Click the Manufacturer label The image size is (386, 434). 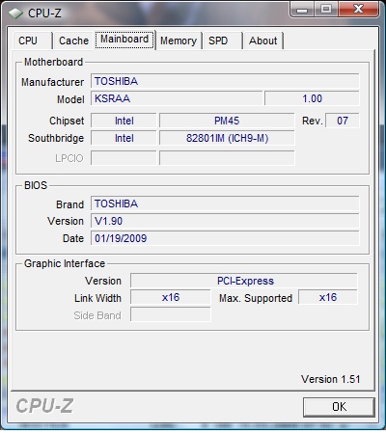tap(52, 82)
